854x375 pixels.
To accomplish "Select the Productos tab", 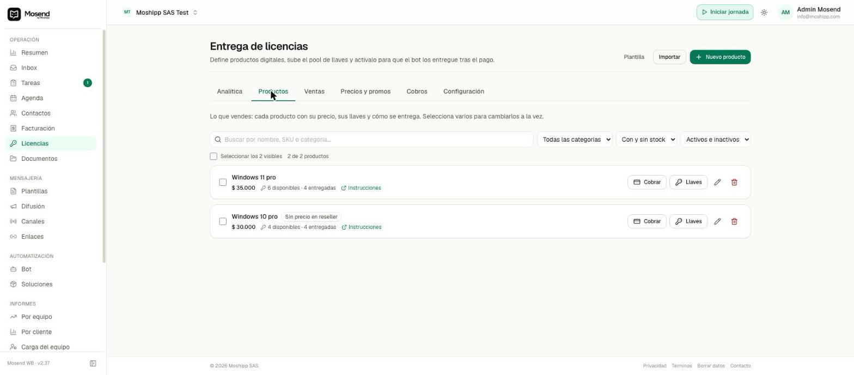I will click(x=273, y=92).
